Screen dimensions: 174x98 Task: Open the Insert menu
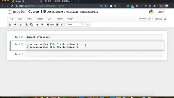[40, 19]
